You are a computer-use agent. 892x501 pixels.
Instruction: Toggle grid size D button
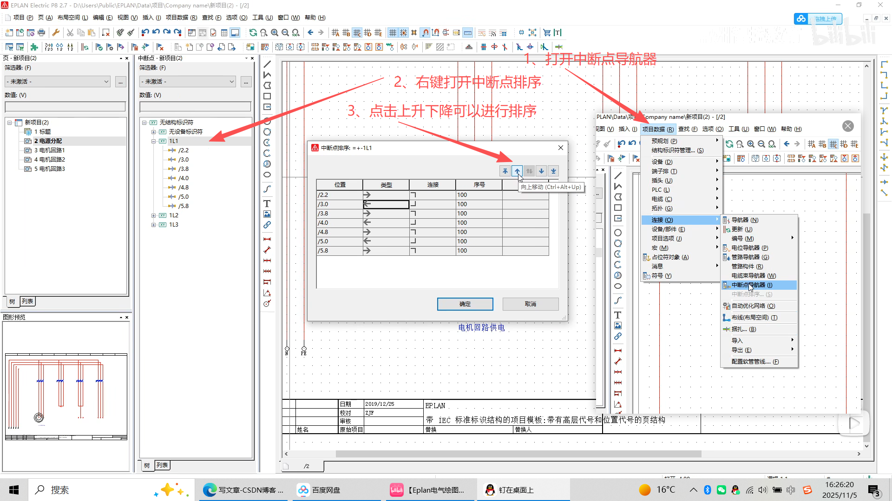367,33
